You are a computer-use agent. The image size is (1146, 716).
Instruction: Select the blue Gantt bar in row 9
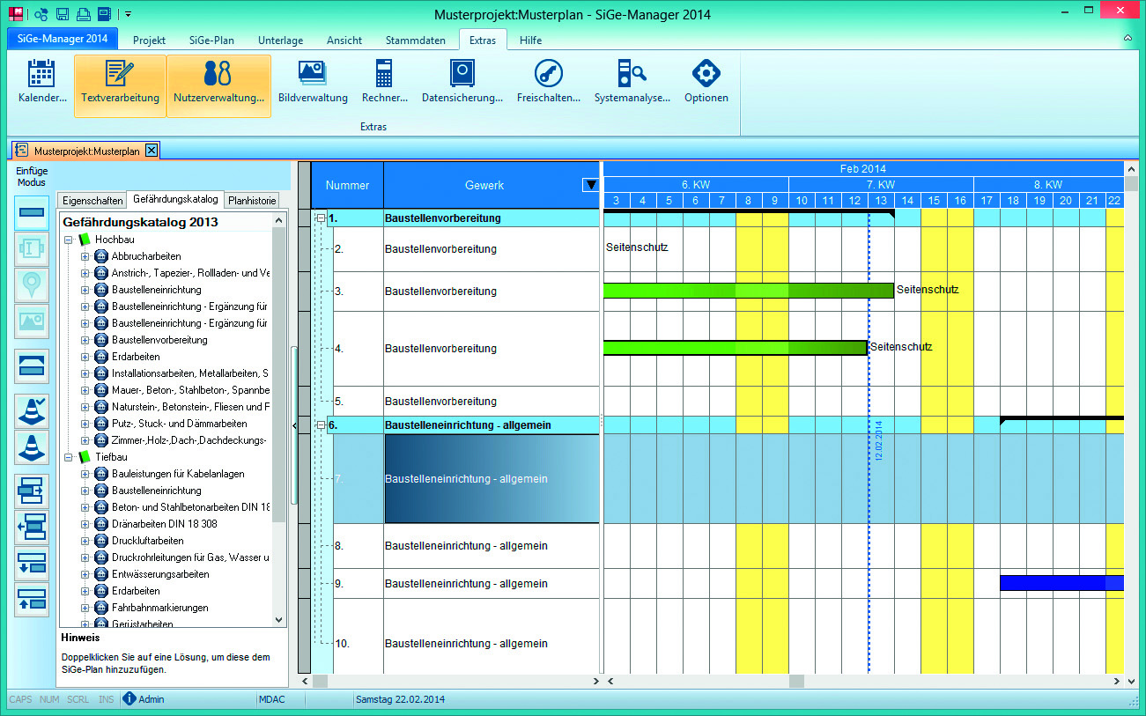tap(1061, 583)
